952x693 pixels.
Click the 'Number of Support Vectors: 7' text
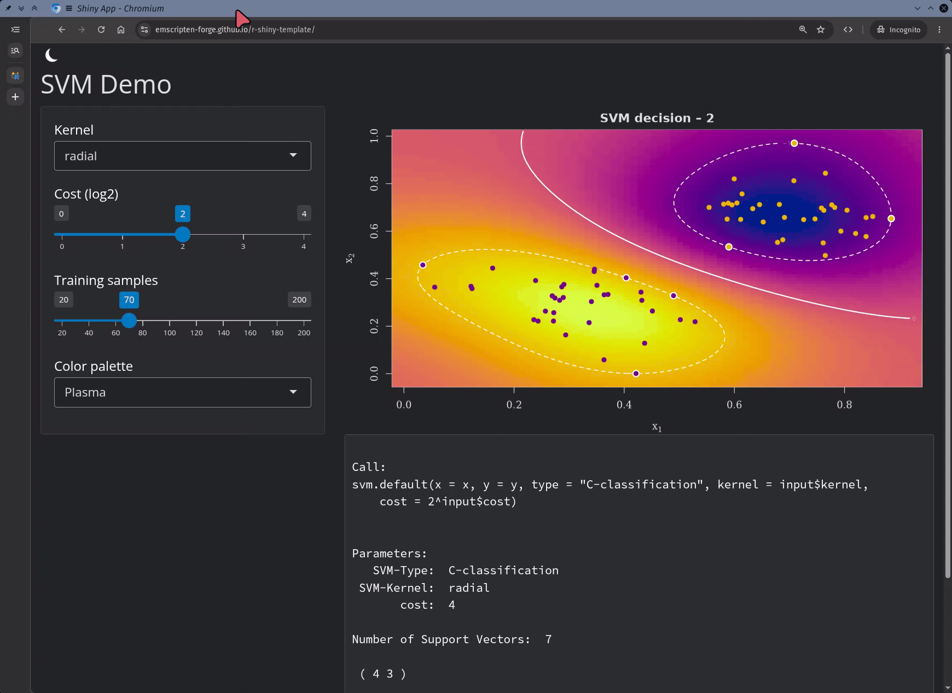(452, 639)
